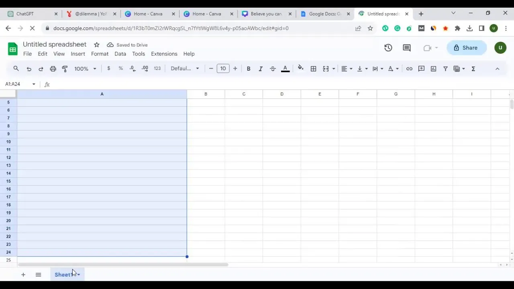This screenshot has width=514, height=289.
Task: Click the paint format roller icon
Action: click(x=65, y=69)
